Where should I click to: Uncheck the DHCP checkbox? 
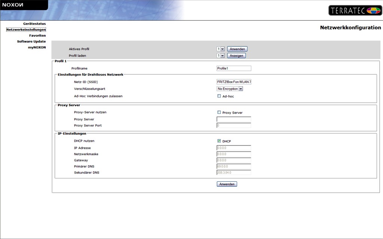click(219, 141)
